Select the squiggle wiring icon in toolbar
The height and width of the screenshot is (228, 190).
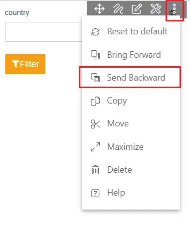coord(118,8)
